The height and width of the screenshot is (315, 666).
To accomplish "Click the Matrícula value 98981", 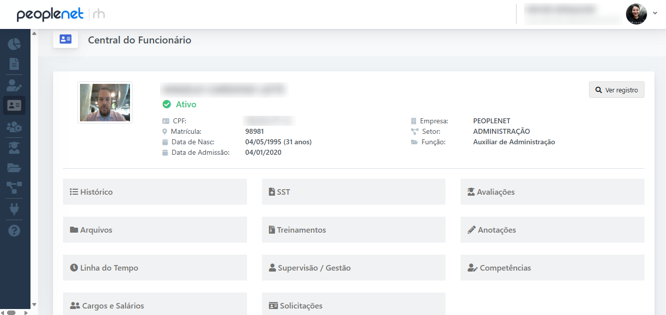I will [254, 131].
